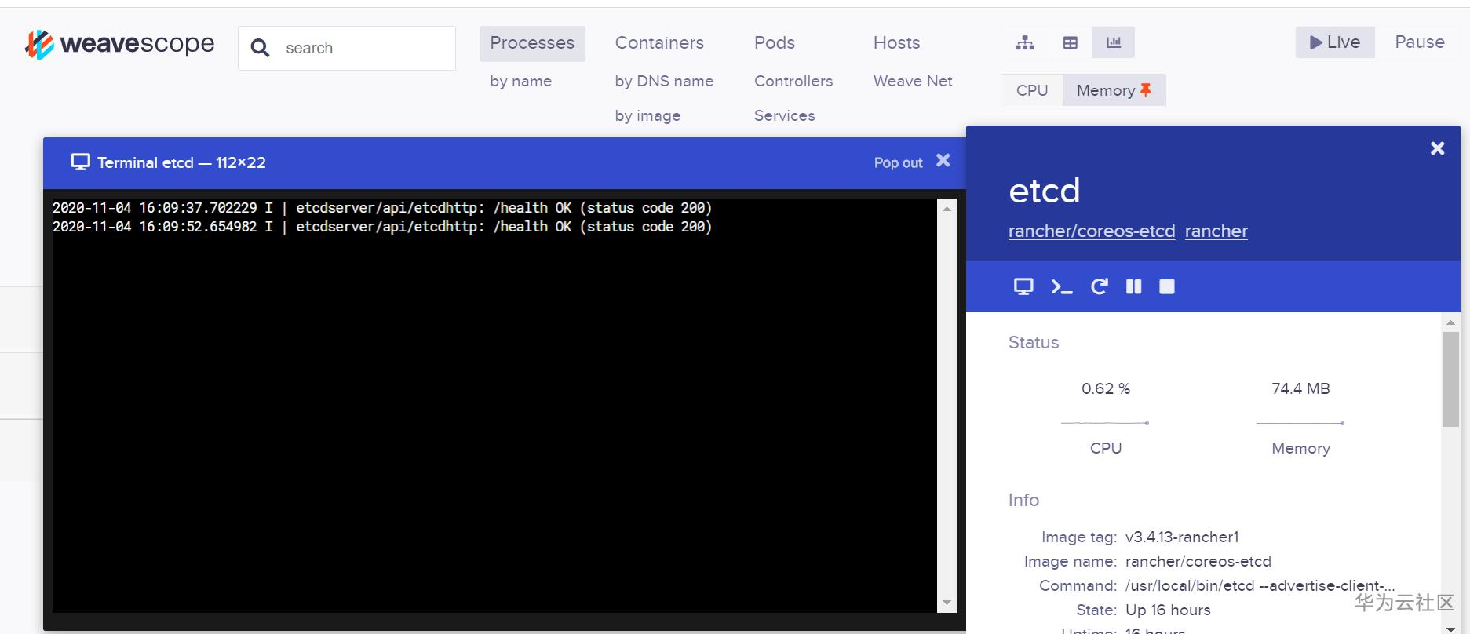The image size is (1470, 634).
Task: Switch to resources view chart icon
Action: [1113, 42]
